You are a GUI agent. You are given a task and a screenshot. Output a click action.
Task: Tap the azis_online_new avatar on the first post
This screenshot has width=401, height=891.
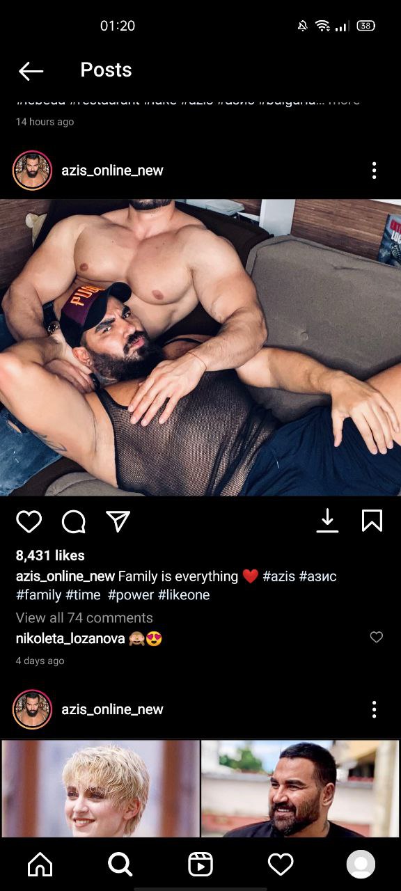pos(32,171)
